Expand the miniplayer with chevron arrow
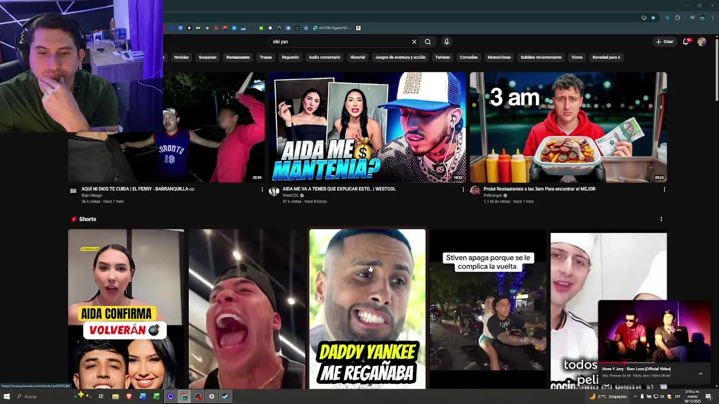Screen dimensions: 719x404 coord(700,374)
